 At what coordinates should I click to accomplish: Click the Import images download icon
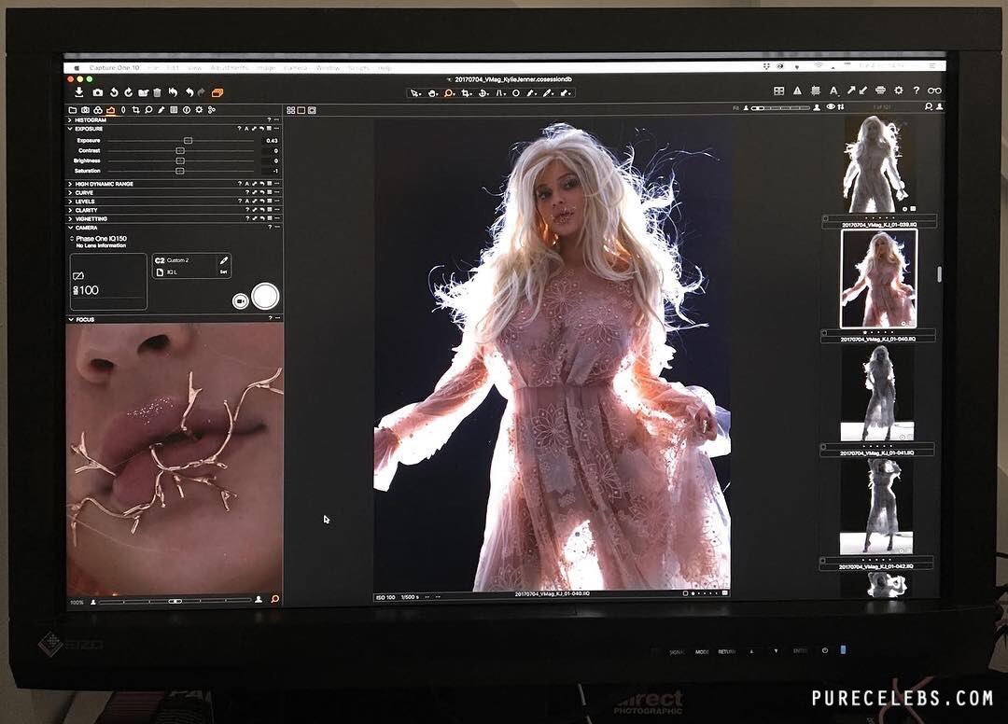pos(79,92)
